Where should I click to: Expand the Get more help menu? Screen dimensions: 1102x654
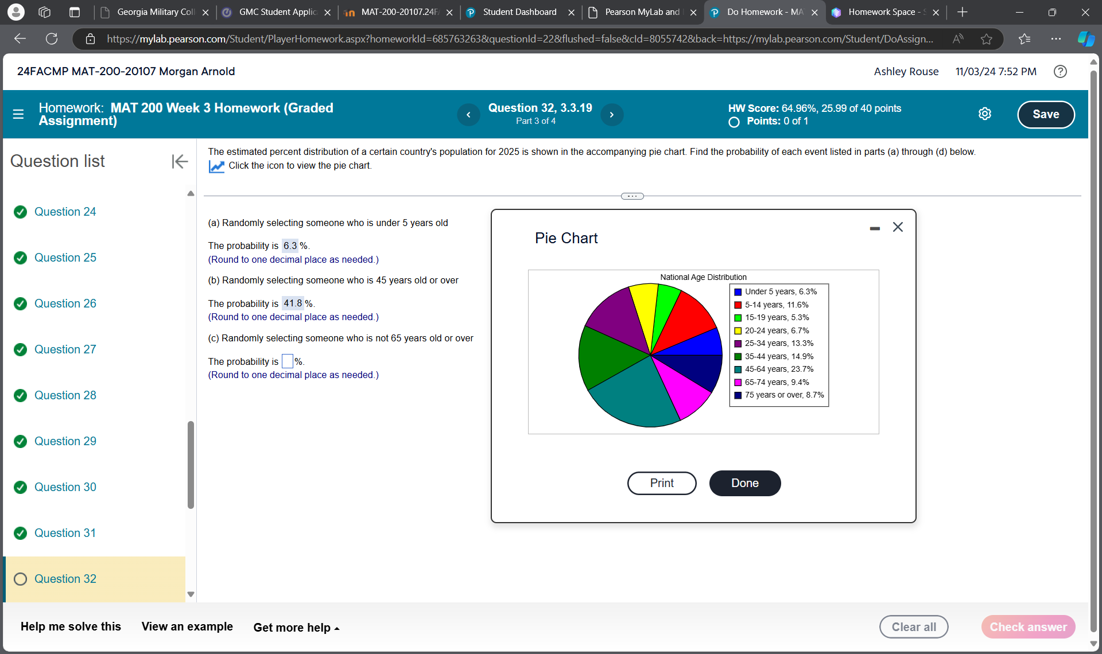point(296,628)
